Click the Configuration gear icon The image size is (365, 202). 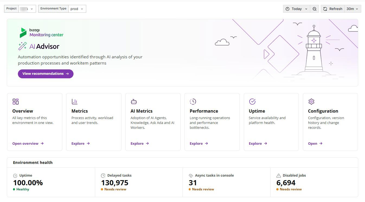tap(311, 102)
